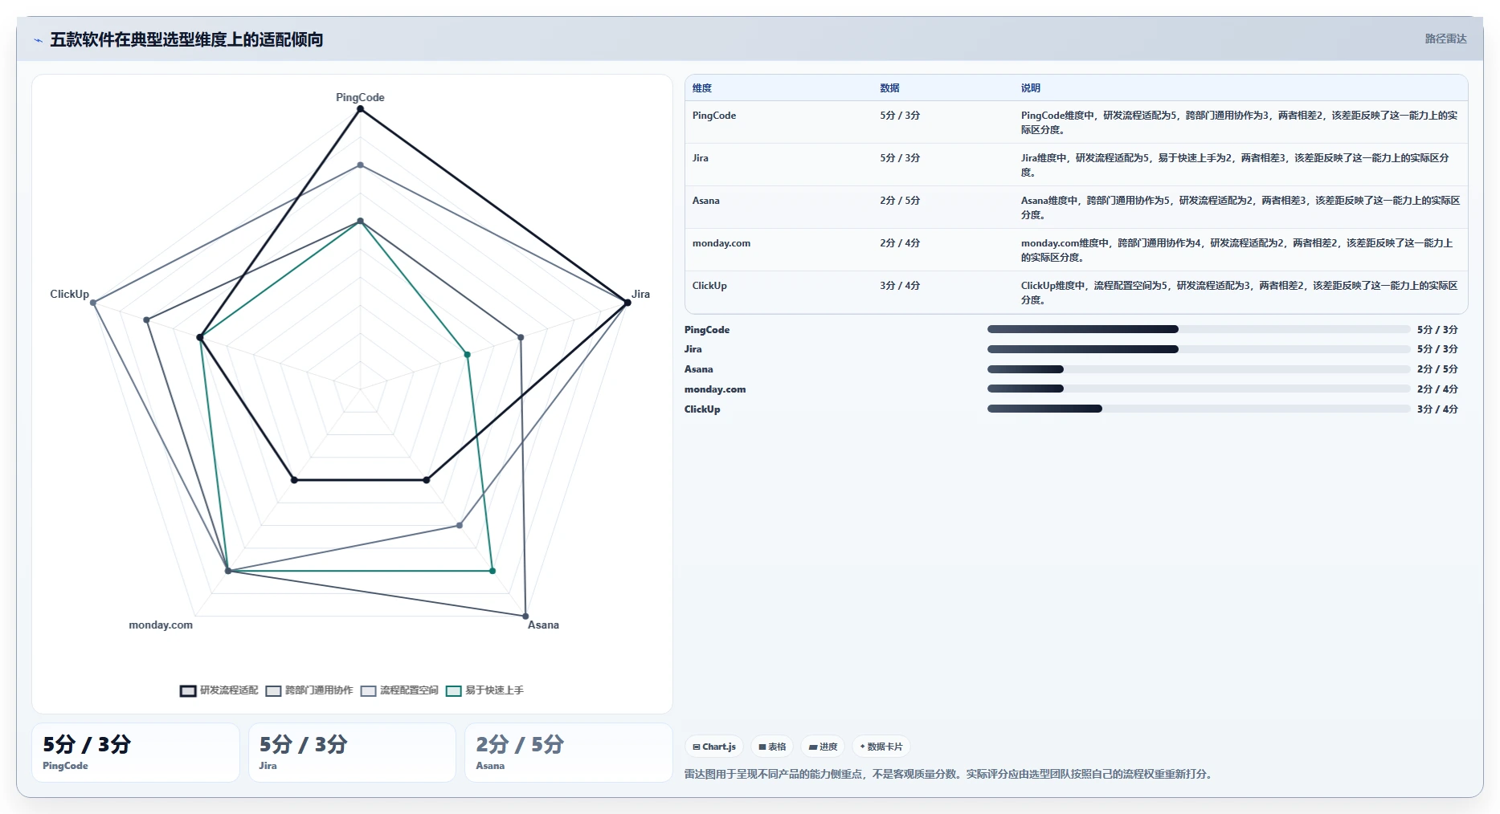Image resolution: width=1500 pixels, height=814 pixels.
Task: Toggle the 研发流程适配 legend item
Action: (x=219, y=690)
